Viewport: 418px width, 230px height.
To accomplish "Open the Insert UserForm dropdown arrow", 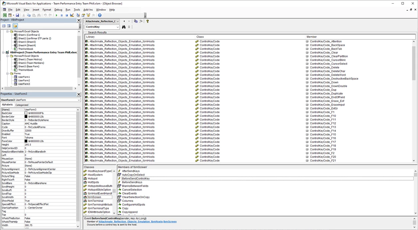I will 13,15.
